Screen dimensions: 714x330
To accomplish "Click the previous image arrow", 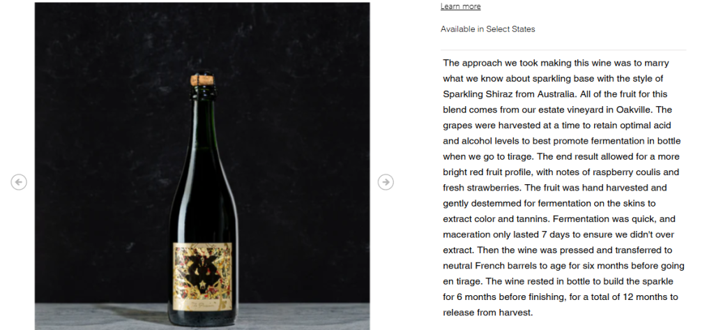I will pyautogui.click(x=19, y=182).
